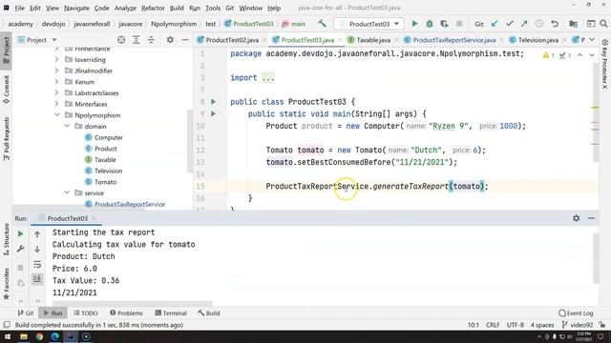The image size is (611, 343).
Task: Update project via Git blue arrow
Action: click(495, 24)
